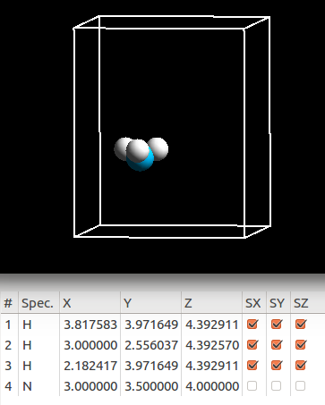
Task: Click the SY column header
Action: pyautogui.click(x=278, y=303)
